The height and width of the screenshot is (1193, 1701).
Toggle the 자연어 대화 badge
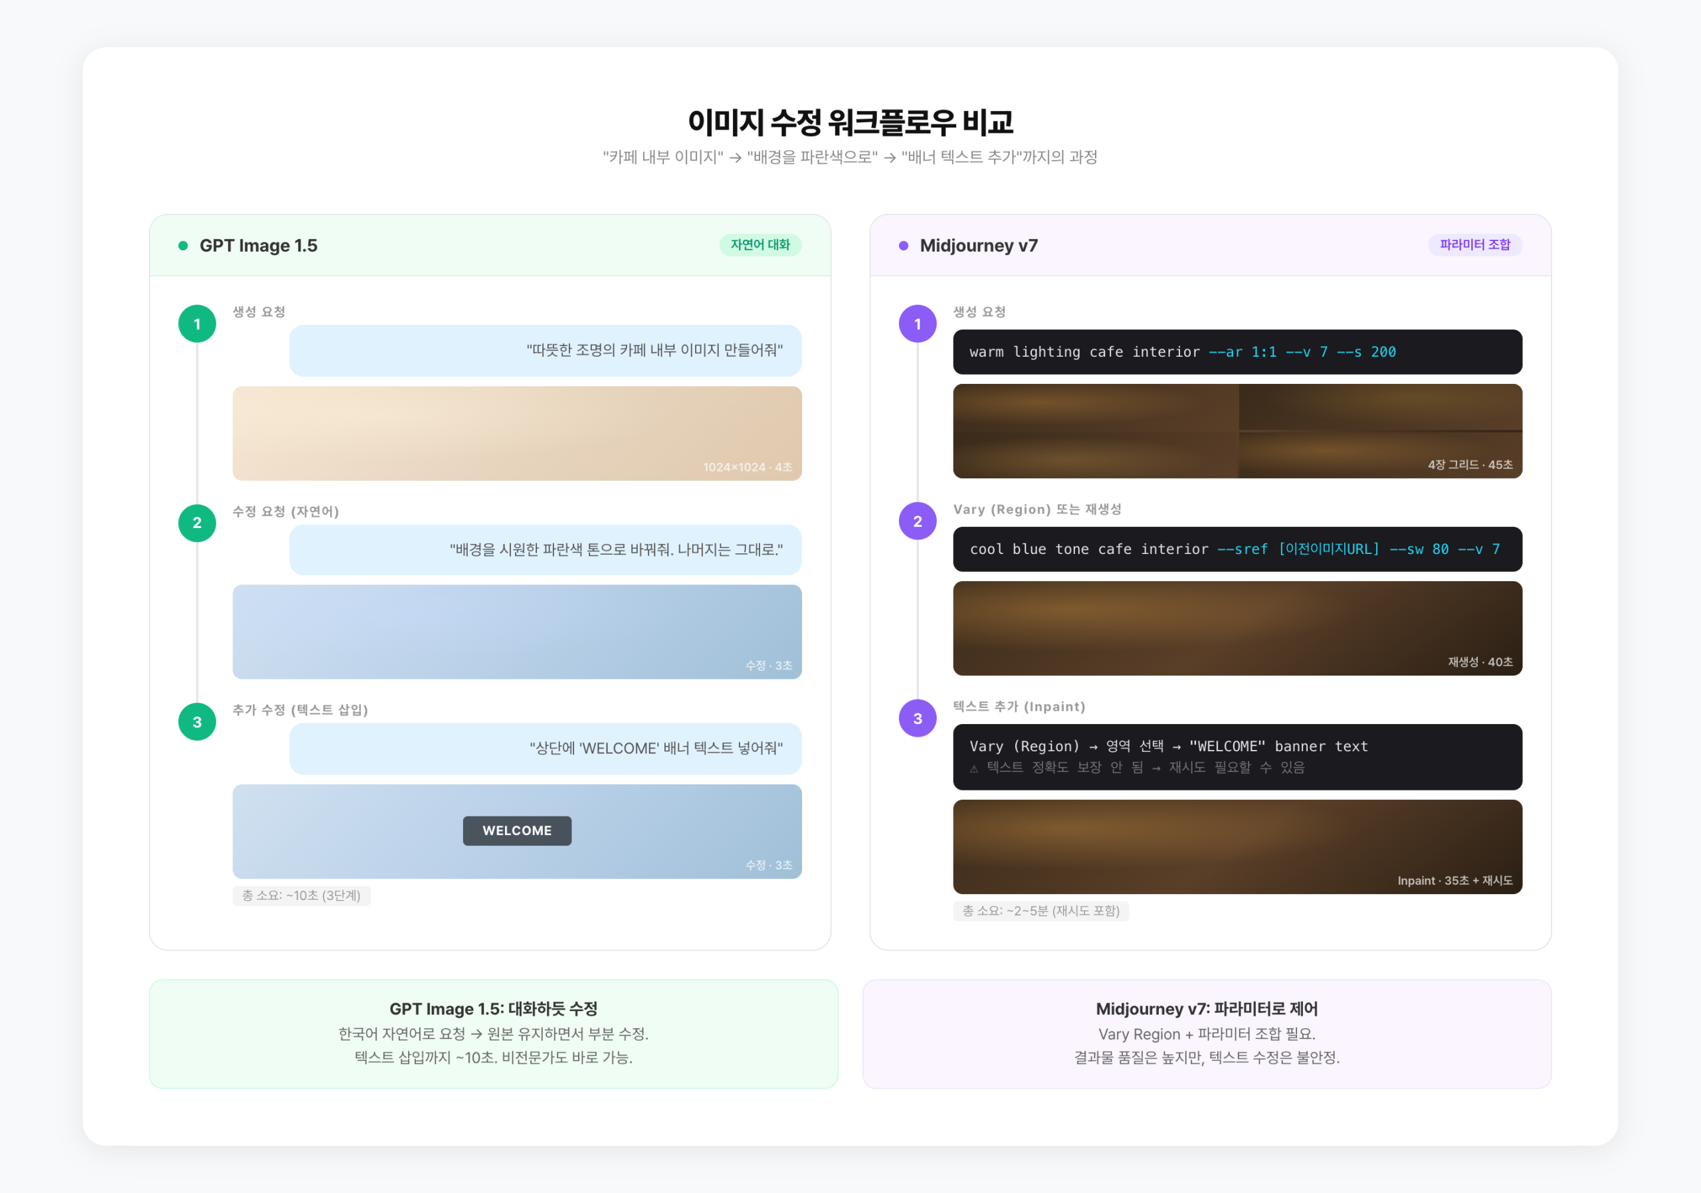760,245
